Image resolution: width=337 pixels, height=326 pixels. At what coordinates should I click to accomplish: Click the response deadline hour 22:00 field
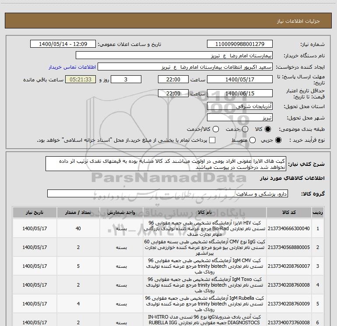(x=173, y=79)
